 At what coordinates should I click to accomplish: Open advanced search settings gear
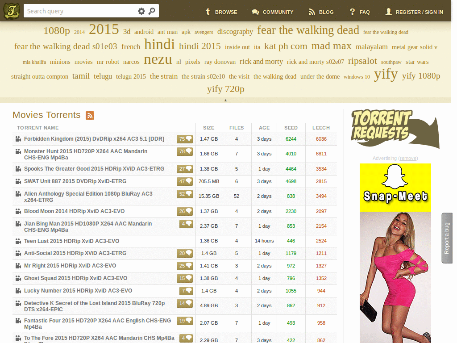point(141,11)
